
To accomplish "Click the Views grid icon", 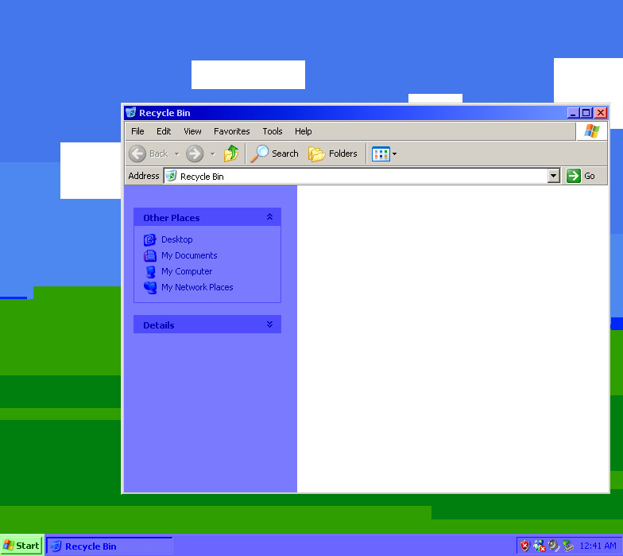I will (x=381, y=154).
